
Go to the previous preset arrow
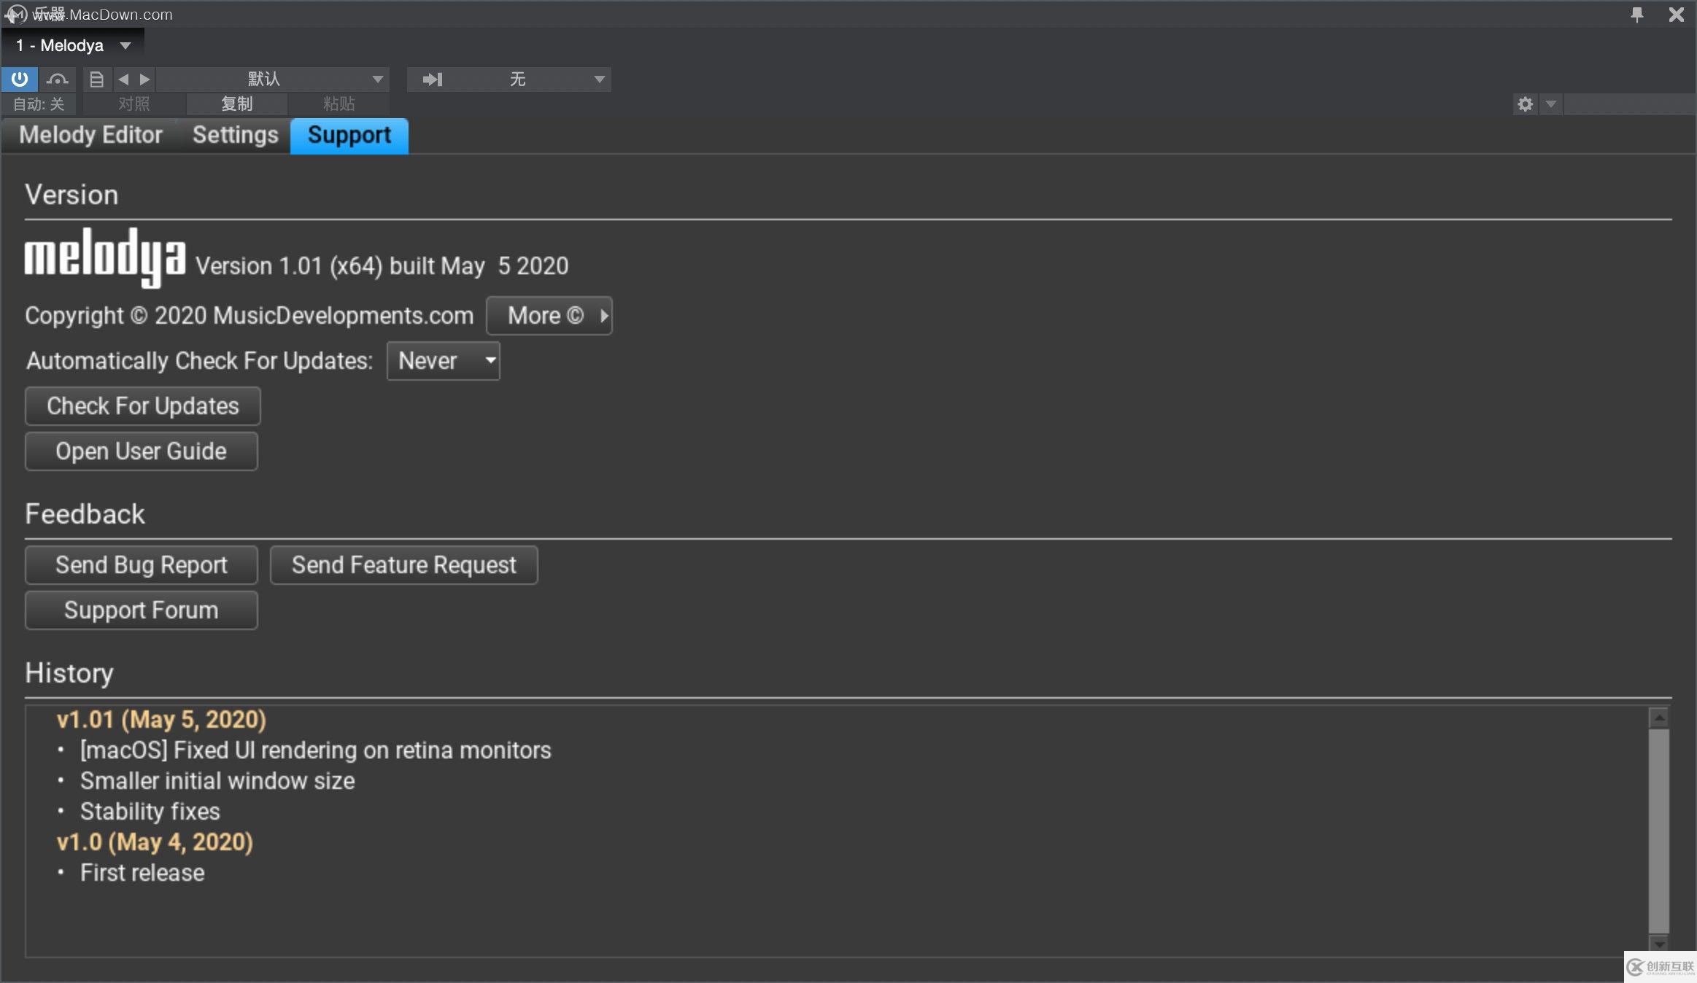123,79
